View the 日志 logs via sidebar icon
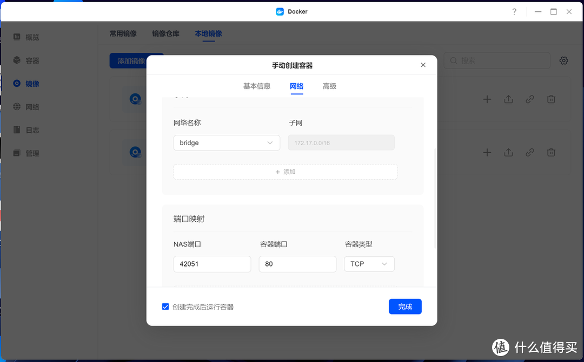The image size is (584, 362). pyautogui.click(x=25, y=129)
